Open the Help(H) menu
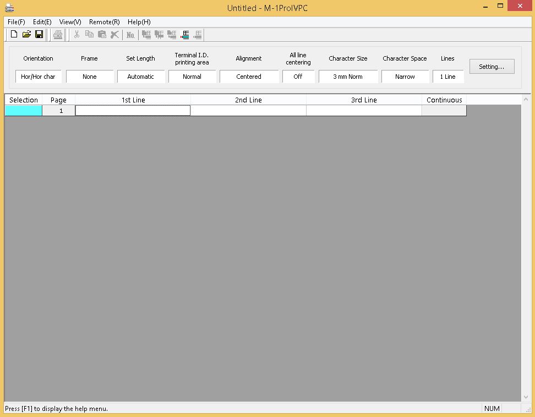Image resolution: width=535 pixels, height=417 pixels. [139, 22]
